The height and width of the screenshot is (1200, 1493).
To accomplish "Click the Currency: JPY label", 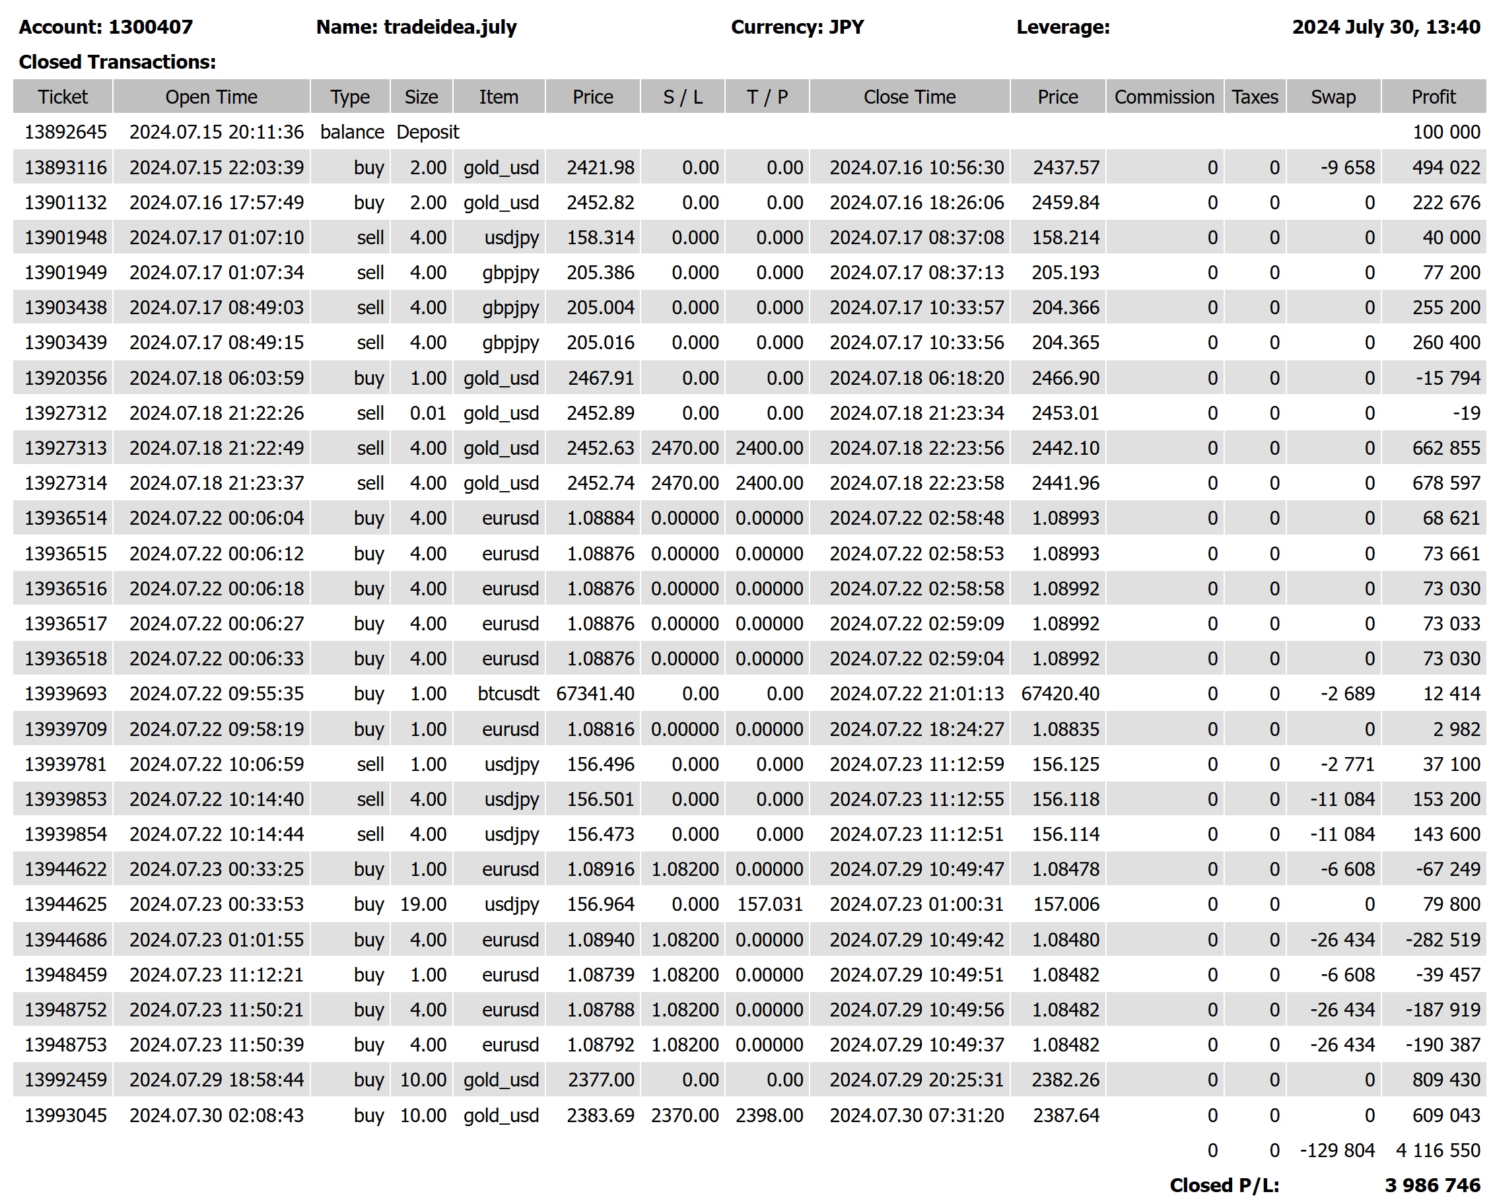I will click(x=797, y=27).
